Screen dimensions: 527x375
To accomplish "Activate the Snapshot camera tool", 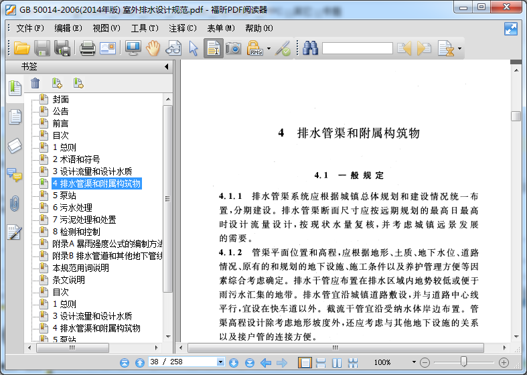I will click(233, 48).
